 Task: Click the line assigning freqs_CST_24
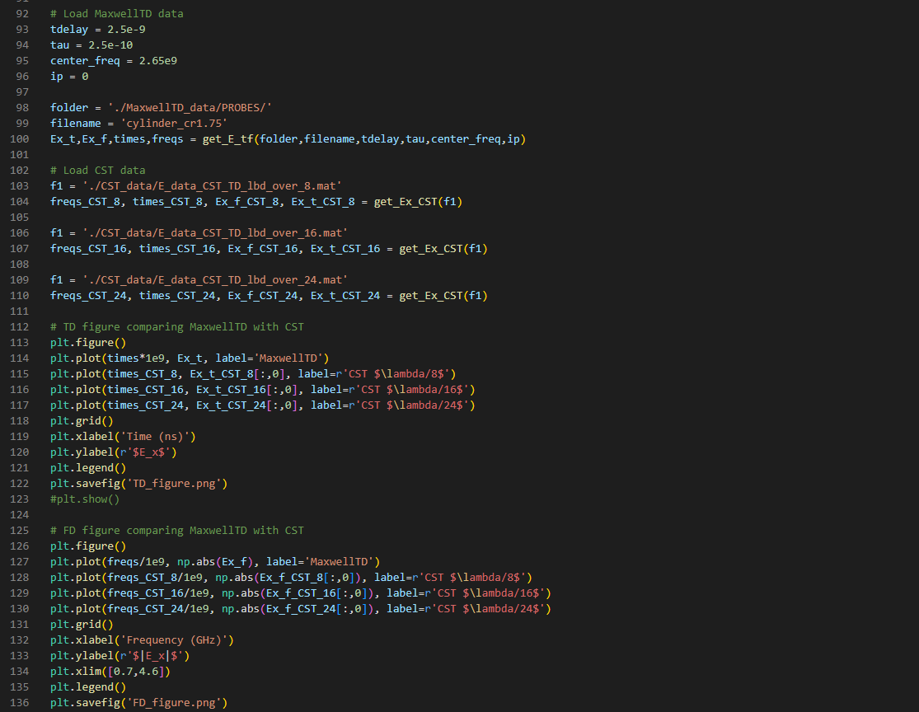269,296
